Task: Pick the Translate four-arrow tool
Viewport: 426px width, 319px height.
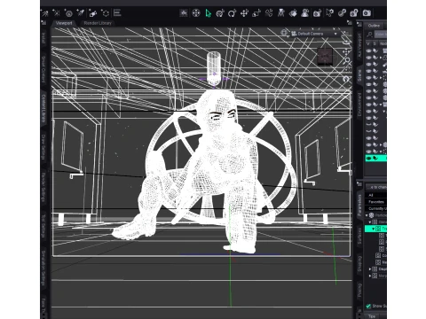Action: 244,13
